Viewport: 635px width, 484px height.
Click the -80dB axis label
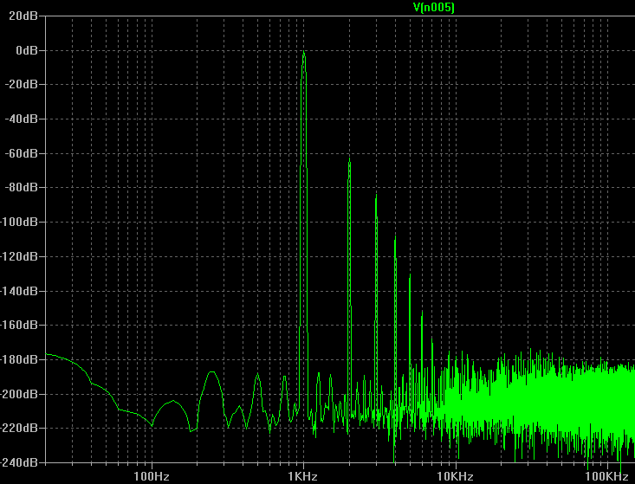click(x=21, y=187)
